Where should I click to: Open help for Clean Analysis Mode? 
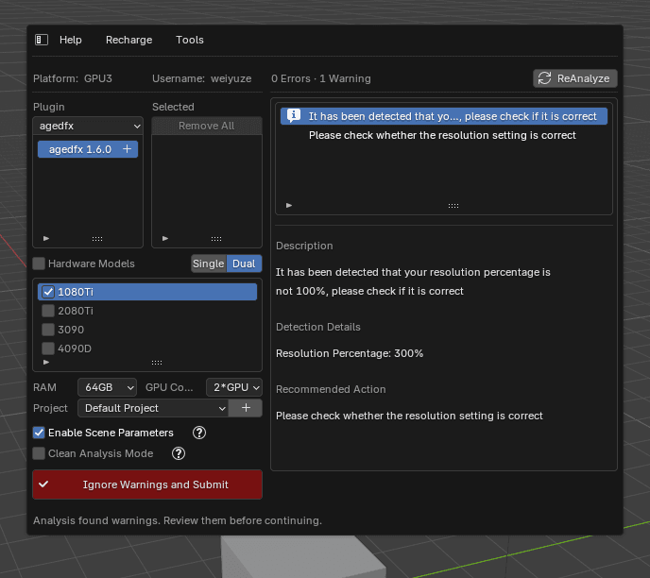point(179,453)
